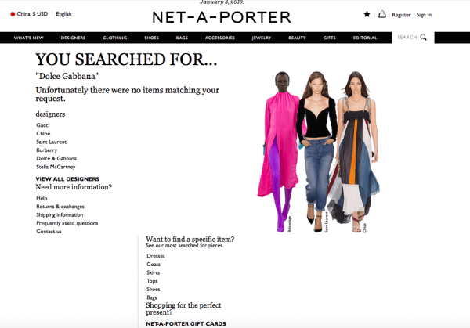Viewport: 470px width, 328px height.
Task: Change the English language setting
Action: click(64, 14)
